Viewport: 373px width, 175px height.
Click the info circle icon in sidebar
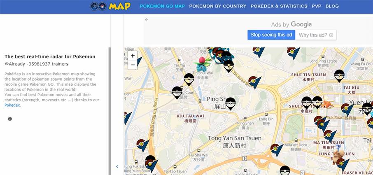click(10, 119)
